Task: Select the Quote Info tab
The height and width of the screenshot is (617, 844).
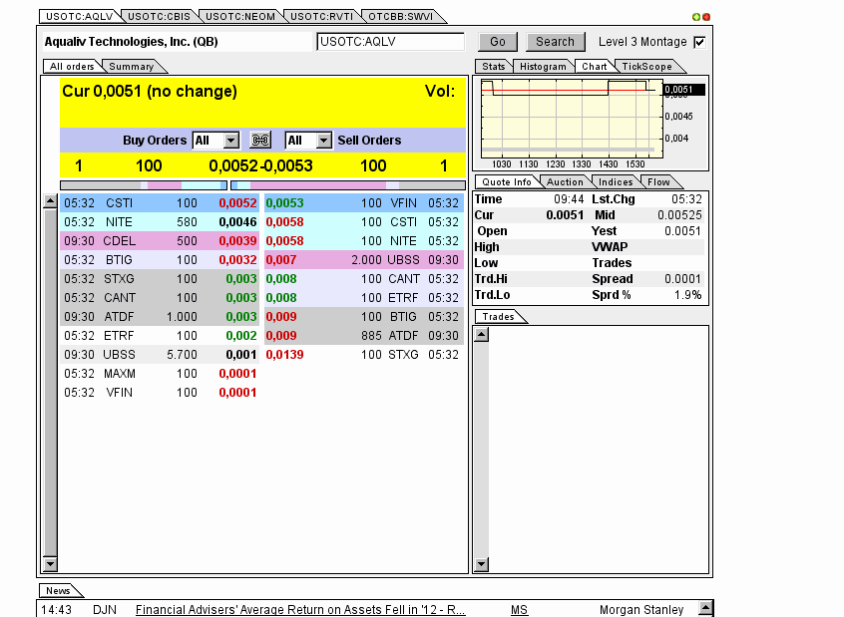Action: [x=507, y=182]
